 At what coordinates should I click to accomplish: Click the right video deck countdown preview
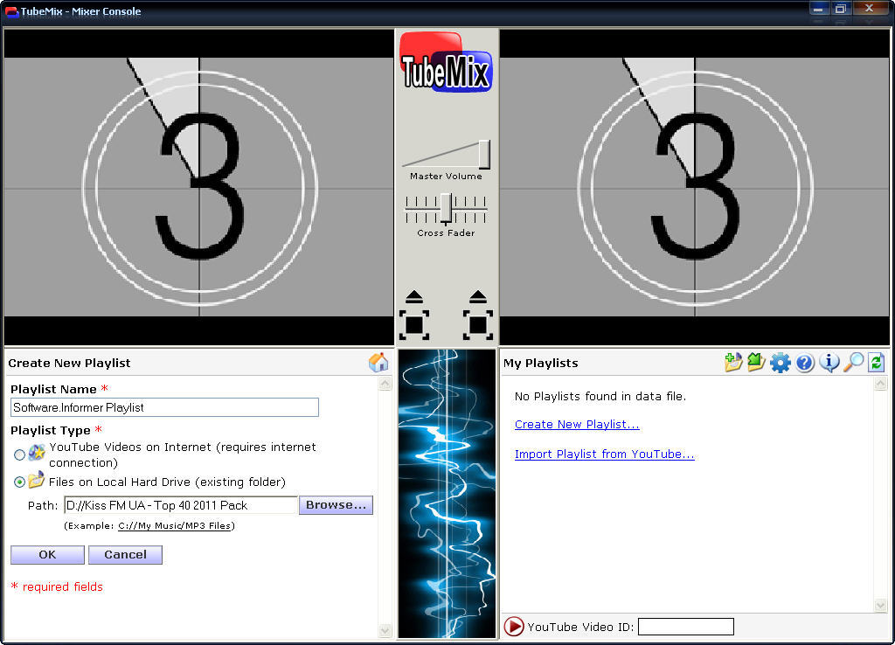pyautogui.click(x=694, y=187)
